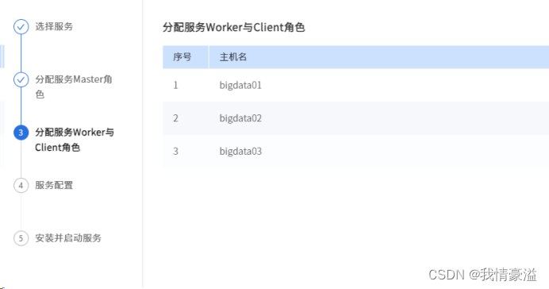The width and height of the screenshot is (549, 289).
Task: Select the 安装并启动服务 step label
Action: click(x=68, y=238)
